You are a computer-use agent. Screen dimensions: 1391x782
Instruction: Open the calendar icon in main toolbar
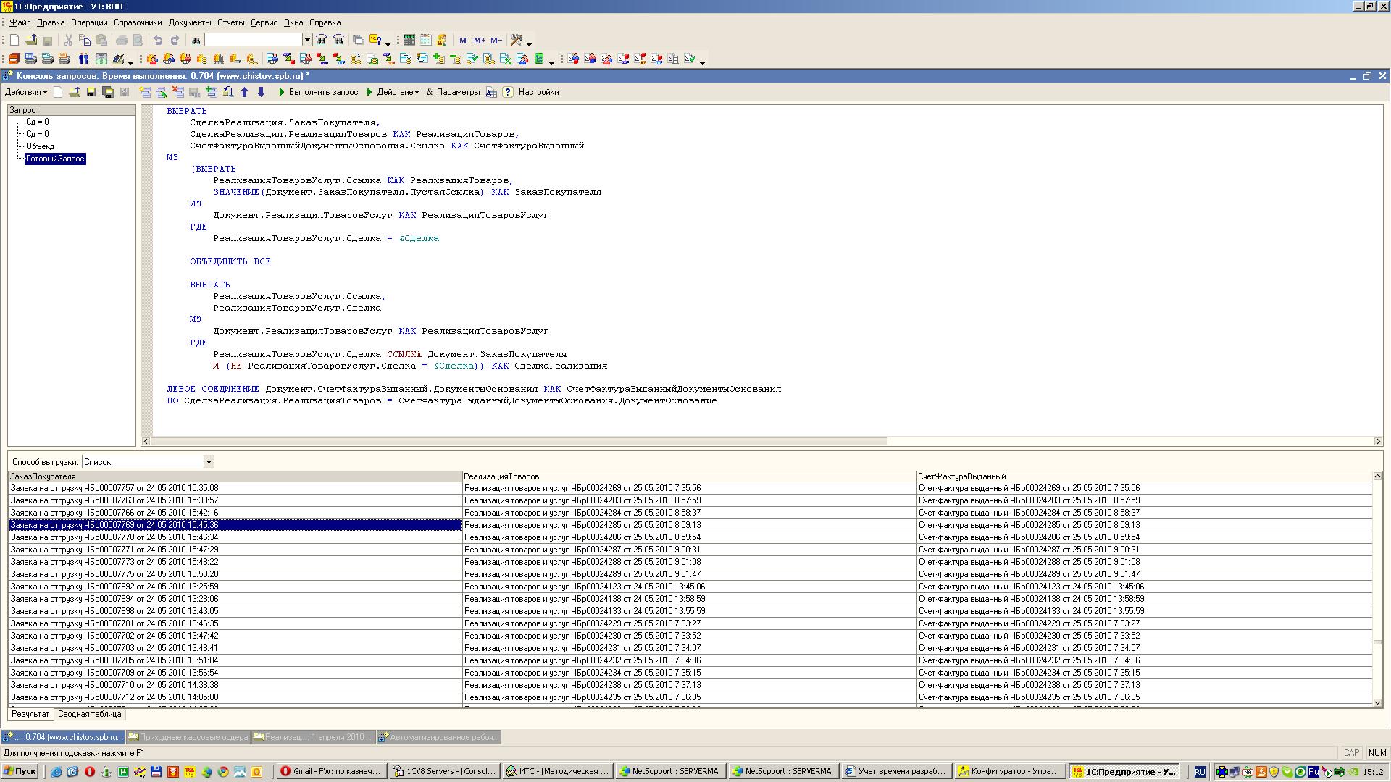tap(426, 41)
